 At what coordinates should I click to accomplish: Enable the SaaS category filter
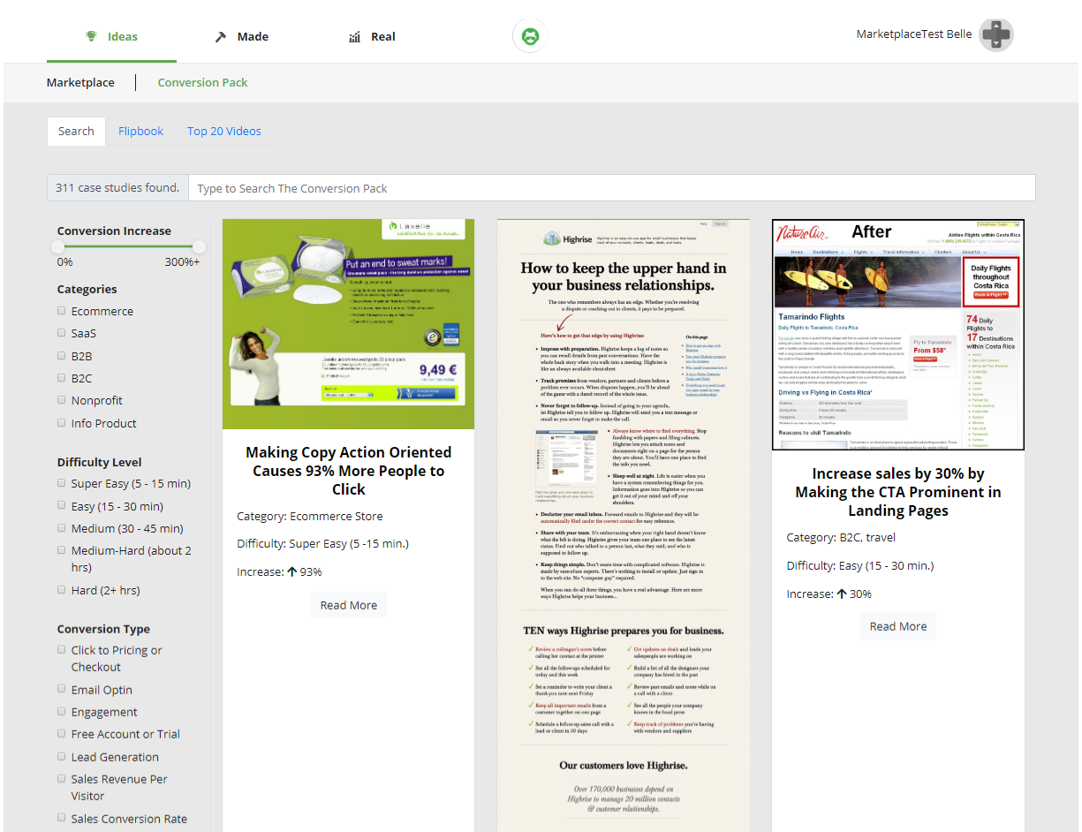click(x=61, y=332)
